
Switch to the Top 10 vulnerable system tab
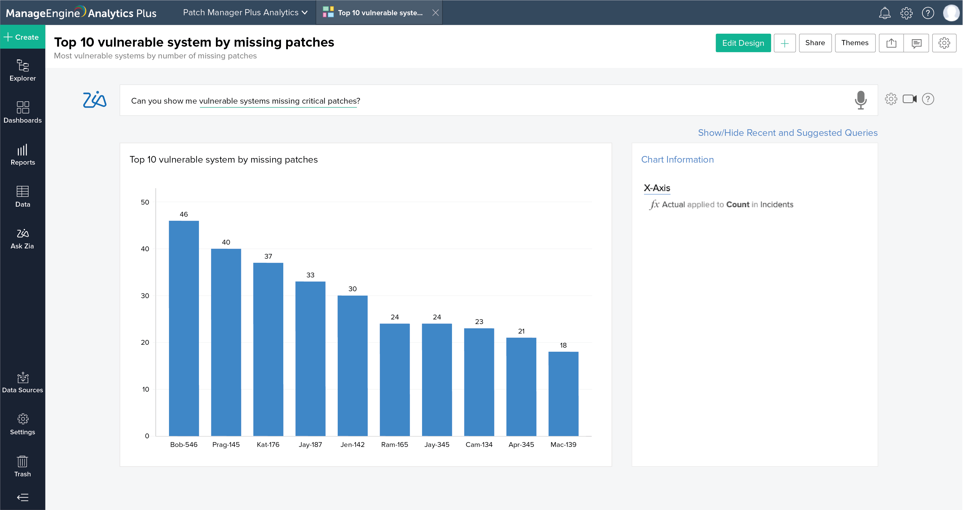(379, 13)
